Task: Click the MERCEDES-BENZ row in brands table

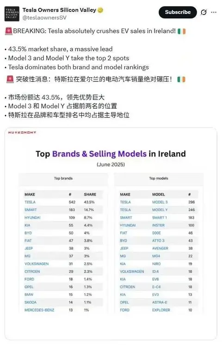Action: point(63,310)
